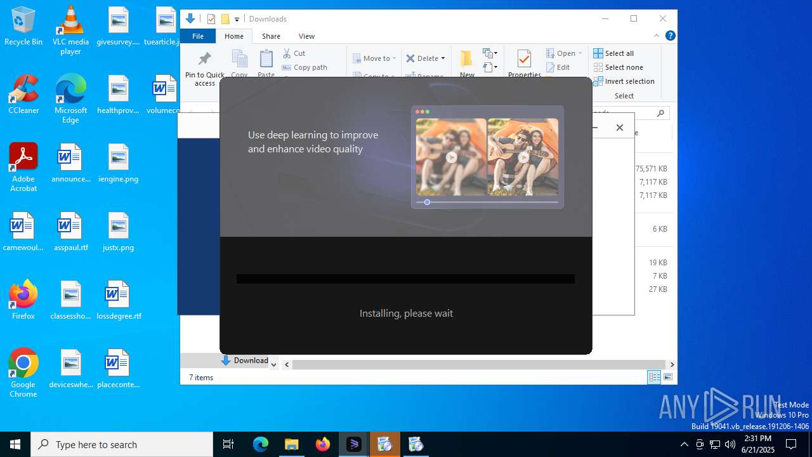Viewport: 812px width, 457px height.
Task: Switch to Details view layout button
Action: [653, 378]
